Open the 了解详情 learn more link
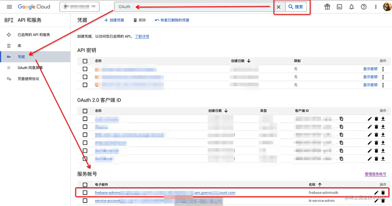392x206 pixels. 142,36
